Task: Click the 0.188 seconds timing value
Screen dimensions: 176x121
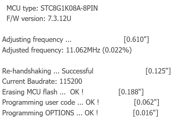Action: [x=131, y=92]
